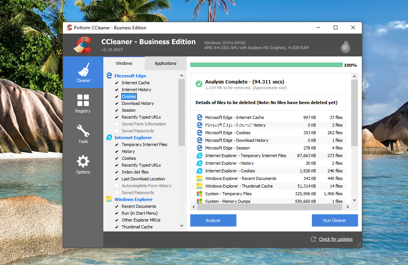
Task: Click IE icon beside Temporary Internet Files result
Action: (199, 156)
